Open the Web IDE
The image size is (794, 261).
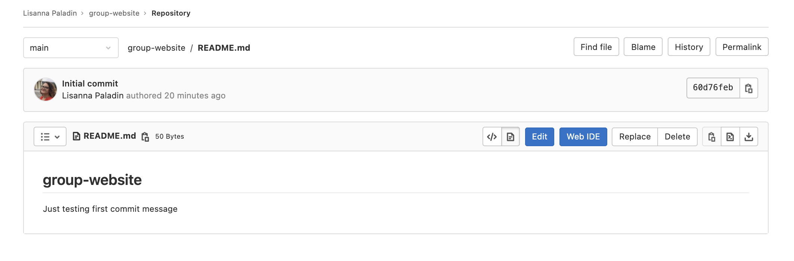click(x=583, y=137)
